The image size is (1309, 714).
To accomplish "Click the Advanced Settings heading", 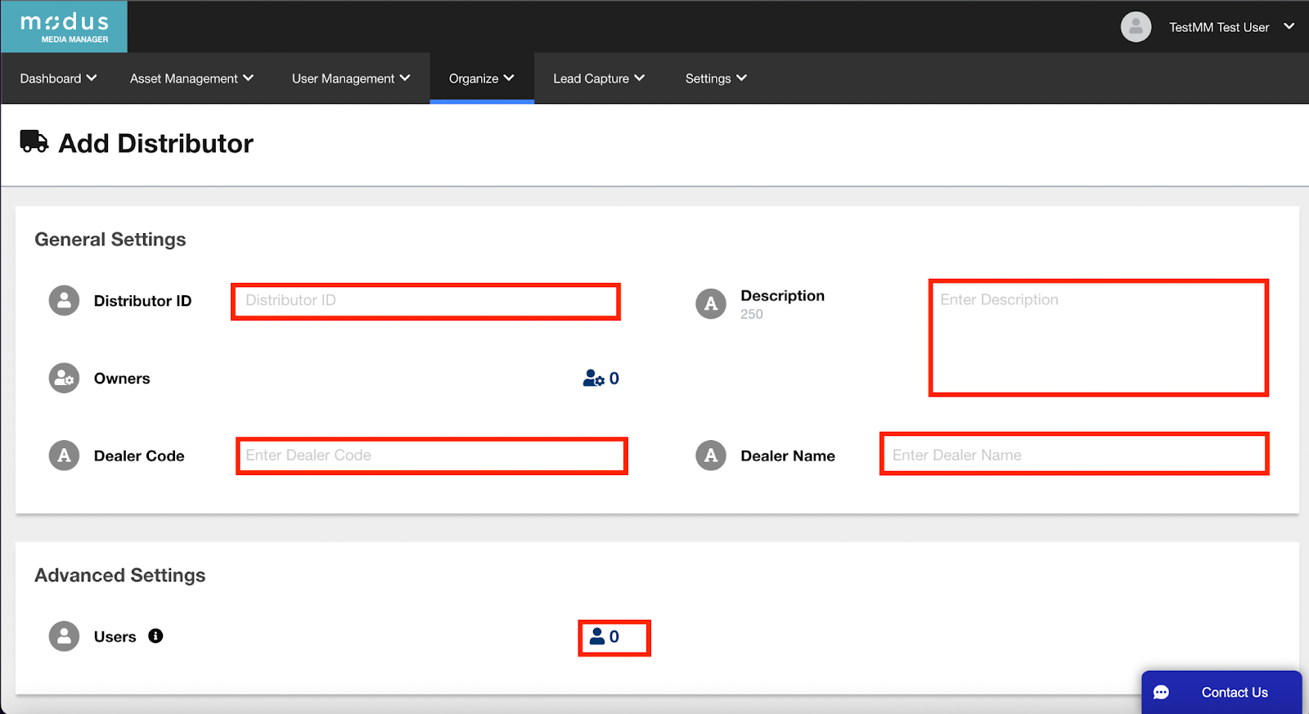I will (x=120, y=576).
